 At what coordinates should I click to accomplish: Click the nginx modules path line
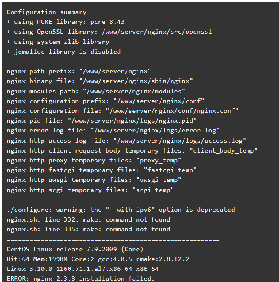click(x=96, y=91)
